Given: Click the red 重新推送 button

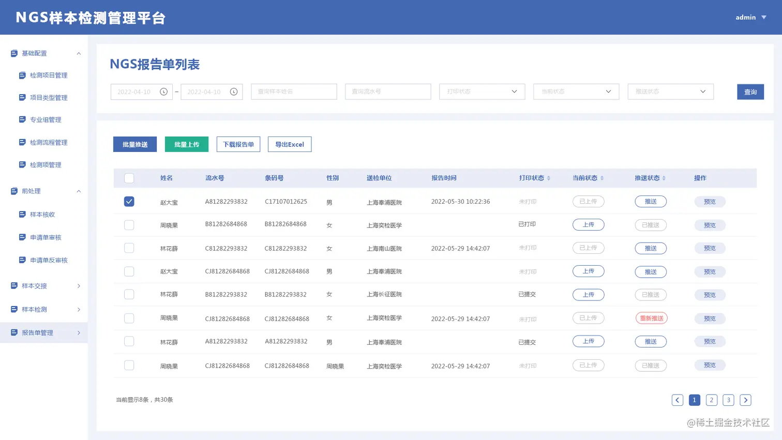Looking at the screenshot, I should (651, 318).
